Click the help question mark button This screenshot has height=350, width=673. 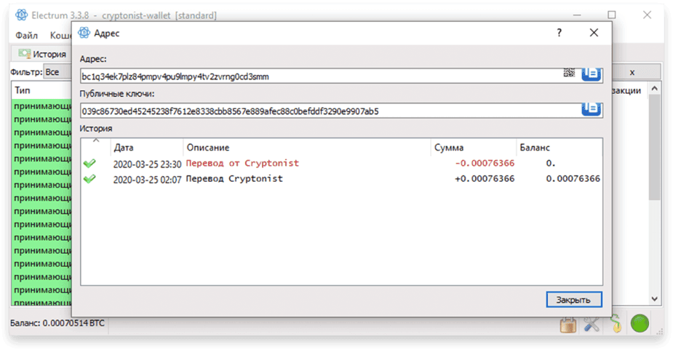(x=559, y=33)
